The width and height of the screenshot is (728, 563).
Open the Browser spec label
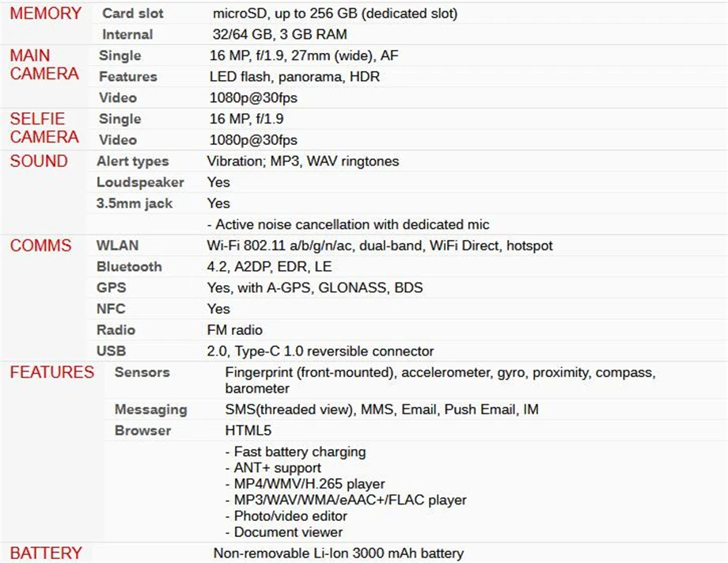[143, 431]
